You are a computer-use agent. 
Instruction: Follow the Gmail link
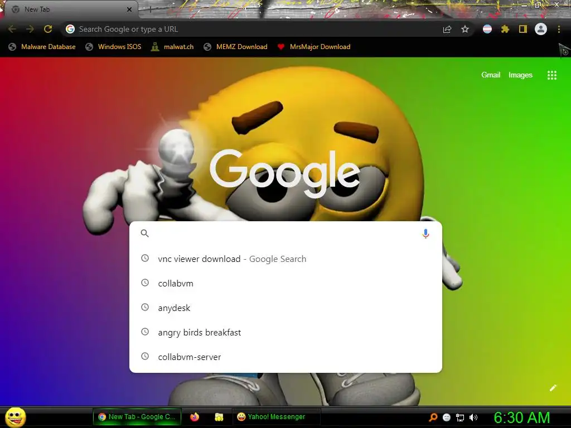point(491,75)
